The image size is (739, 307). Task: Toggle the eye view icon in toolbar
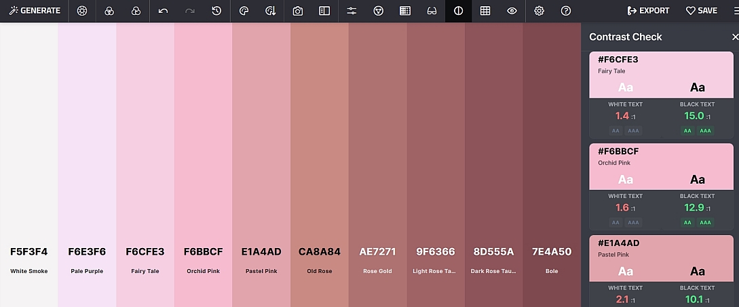click(512, 11)
